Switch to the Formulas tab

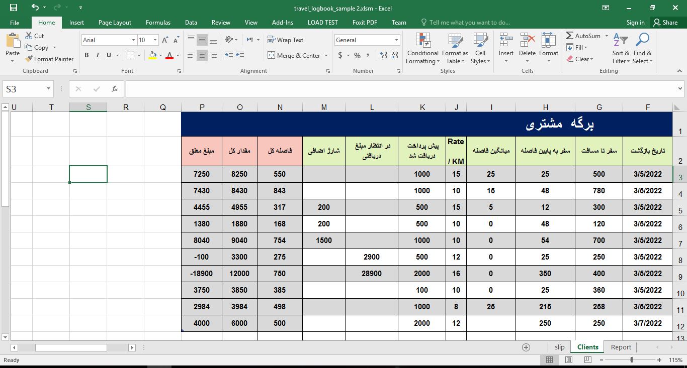pos(158,23)
